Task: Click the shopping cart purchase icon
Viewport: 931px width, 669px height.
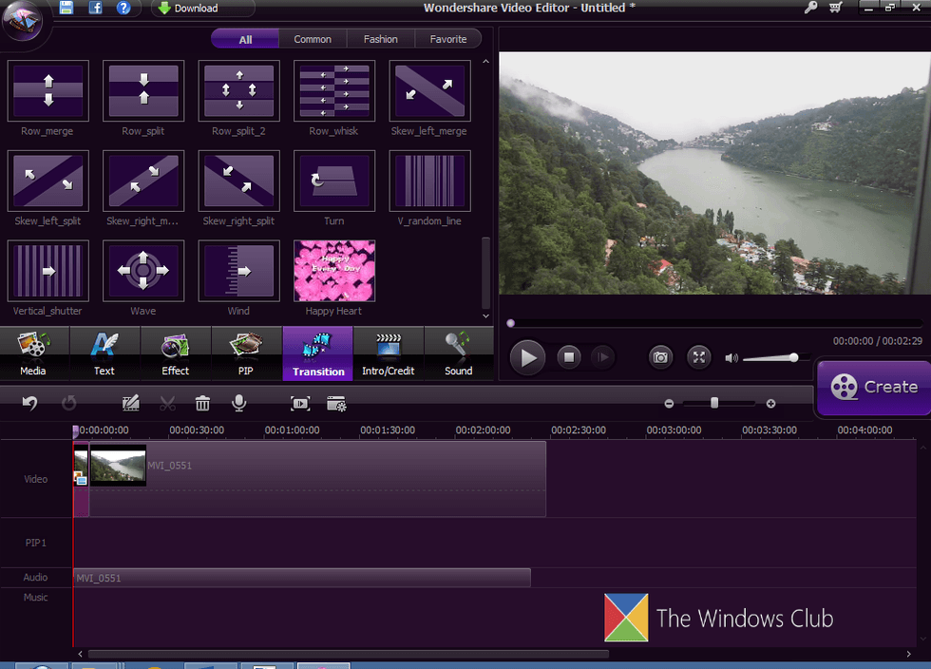Action: click(x=835, y=8)
